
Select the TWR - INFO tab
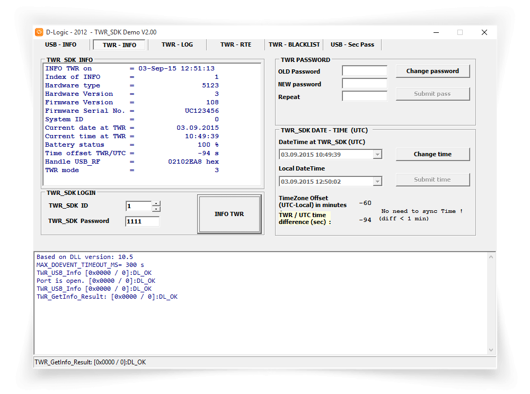click(119, 45)
